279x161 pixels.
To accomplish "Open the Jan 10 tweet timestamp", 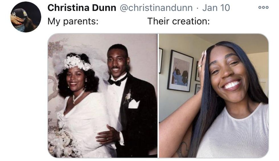I will (216, 8).
